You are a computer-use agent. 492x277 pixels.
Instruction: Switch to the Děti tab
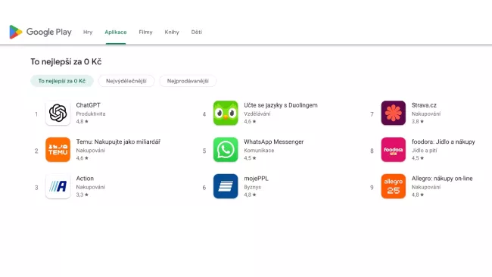point(197,32)
